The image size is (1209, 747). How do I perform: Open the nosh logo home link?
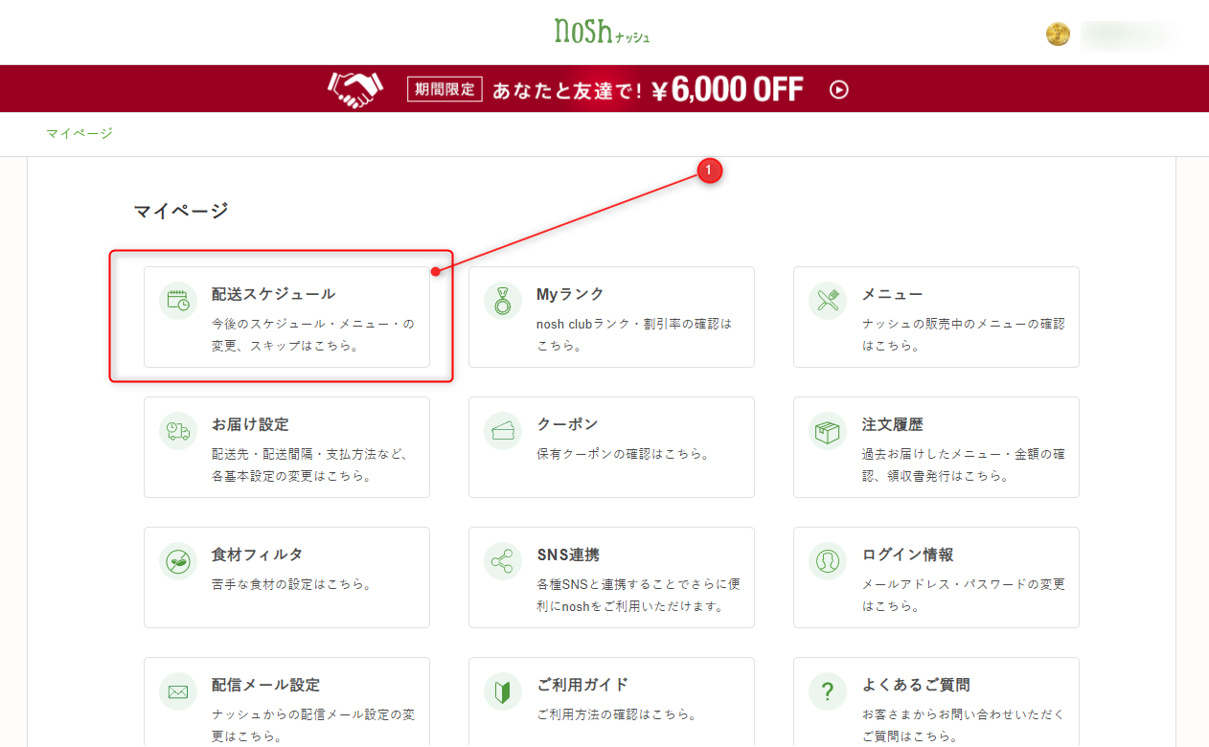(x=603, y=31)
